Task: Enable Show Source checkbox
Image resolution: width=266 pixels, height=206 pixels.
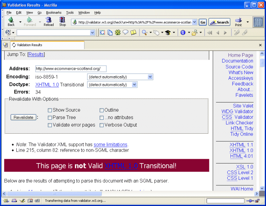Action: (x=50, y=110)
